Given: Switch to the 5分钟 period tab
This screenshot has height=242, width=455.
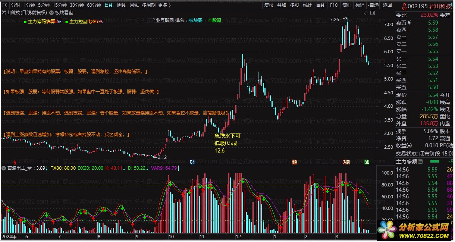Looking at the screenshot, I should coord(44,5).
